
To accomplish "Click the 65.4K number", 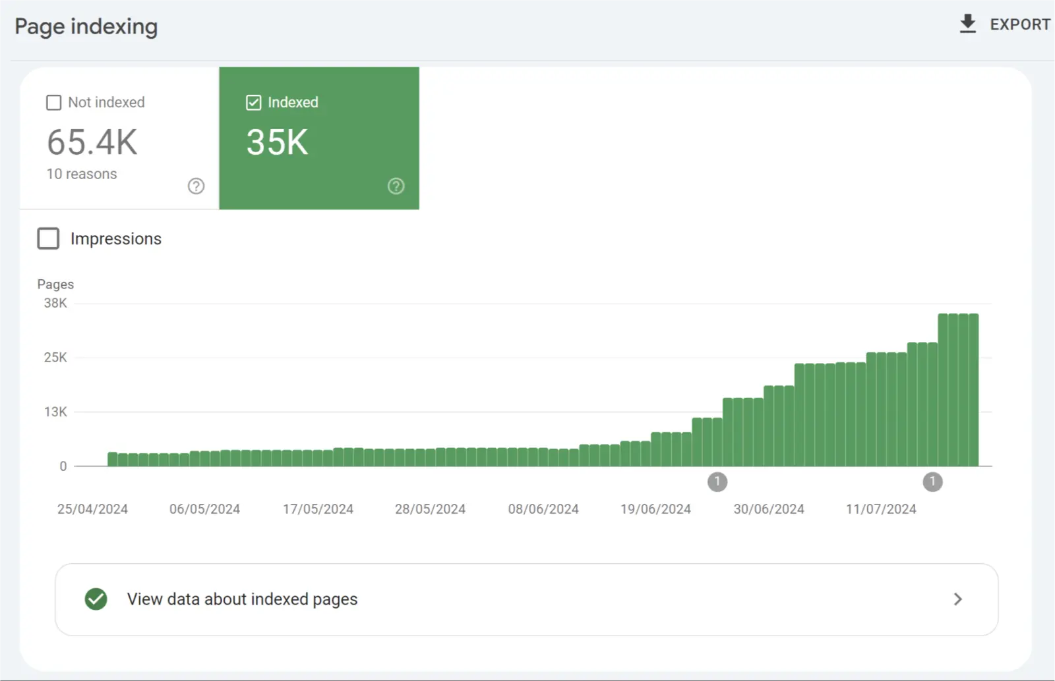I will [92, 142].
